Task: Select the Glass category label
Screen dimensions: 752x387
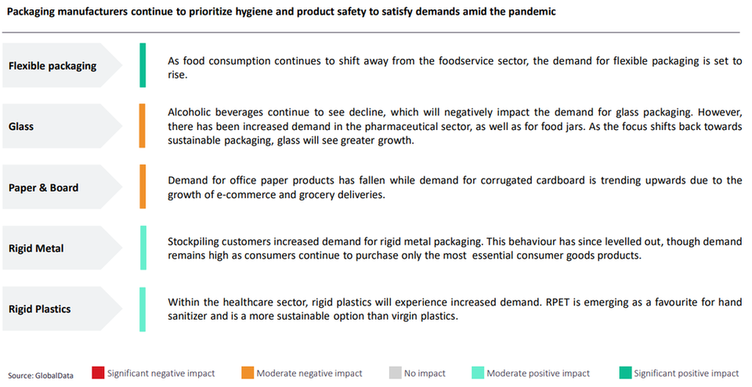Action: pyautogui.click(x=23, y=126)
